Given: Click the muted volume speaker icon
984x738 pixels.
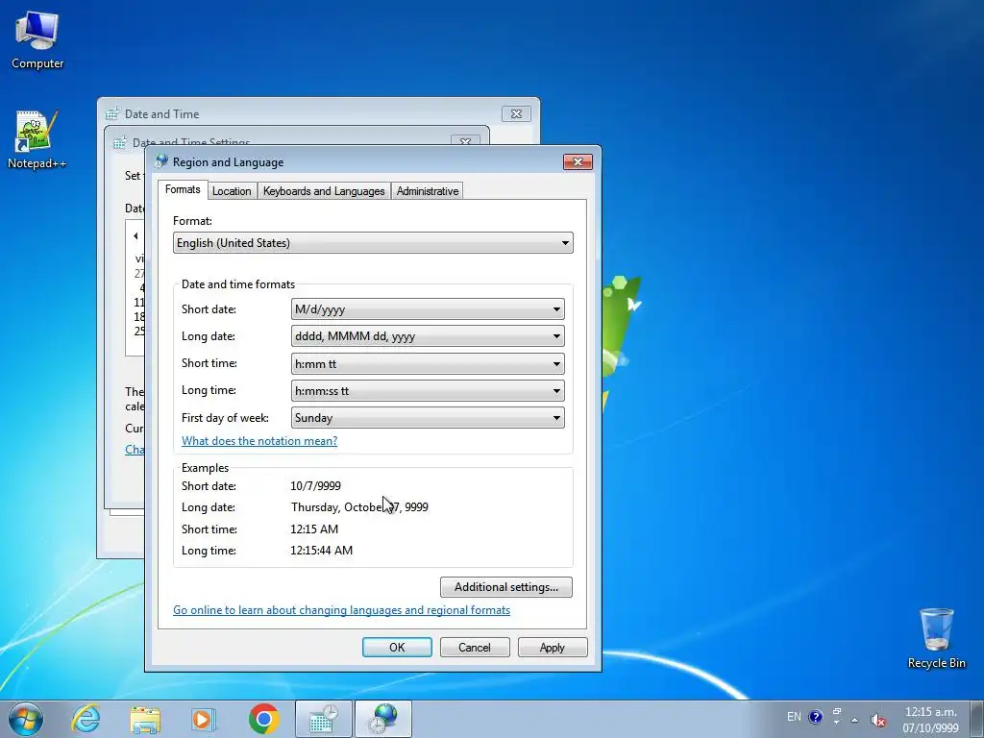Looking at the screenshot, I should [878, 720].
